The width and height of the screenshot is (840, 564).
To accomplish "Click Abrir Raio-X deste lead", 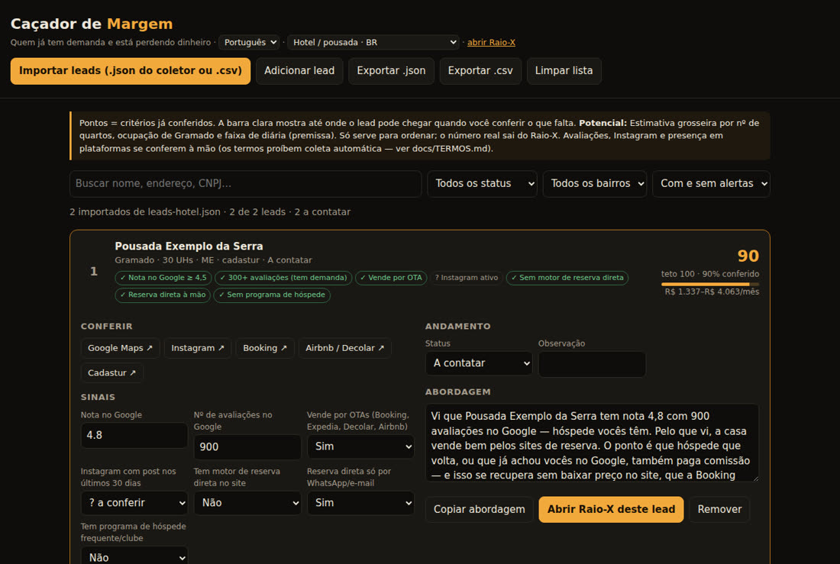I will pos(611,509).
